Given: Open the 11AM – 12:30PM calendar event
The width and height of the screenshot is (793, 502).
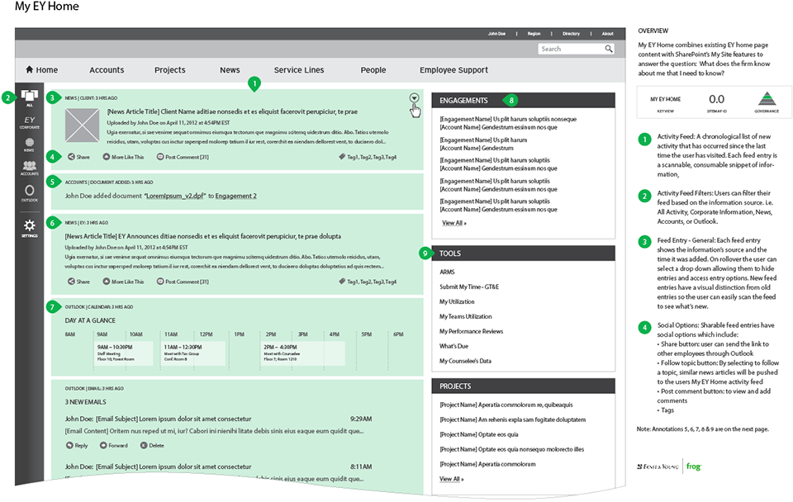Looking at the screenshot, I should [x=193, y=353].
